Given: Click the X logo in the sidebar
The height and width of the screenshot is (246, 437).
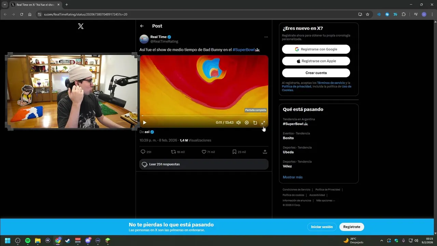Looking at the screenshot, I should click(x=81, y=26).
